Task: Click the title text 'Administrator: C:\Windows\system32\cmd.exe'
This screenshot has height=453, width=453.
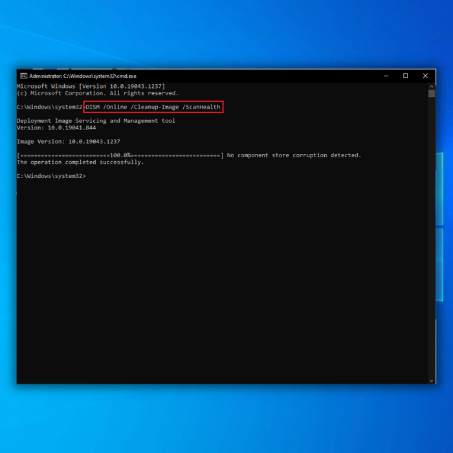Action: tap(83, 76)
